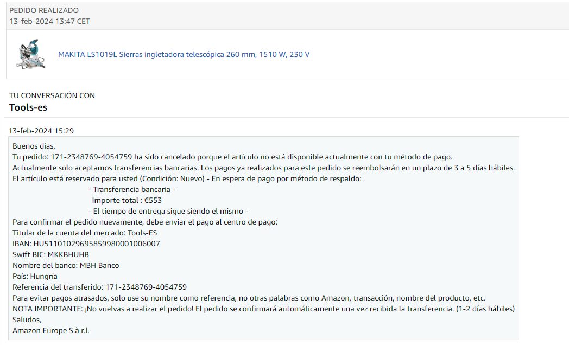Click the line starting 'Tu pedido: 171-2348769-4054759'

pos(232,157)
